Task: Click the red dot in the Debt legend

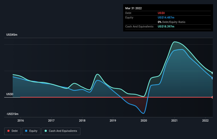Action: pos(8,131)
